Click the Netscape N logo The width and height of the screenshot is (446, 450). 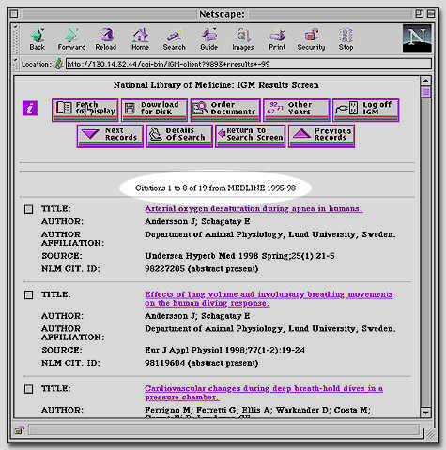click(417, 38)
